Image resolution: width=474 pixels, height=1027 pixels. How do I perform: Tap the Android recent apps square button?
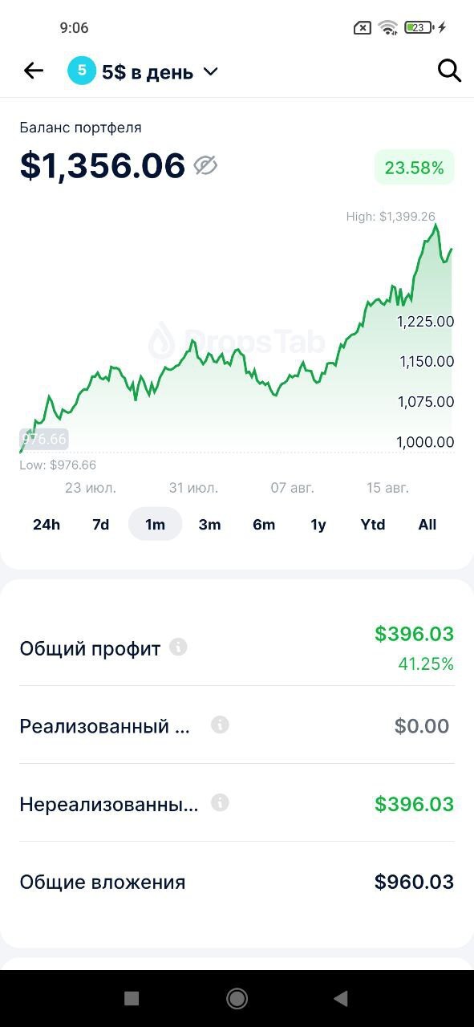[132, 998]
